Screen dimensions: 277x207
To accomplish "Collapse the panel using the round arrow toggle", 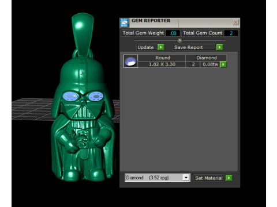I will click(x=179, y=40).
